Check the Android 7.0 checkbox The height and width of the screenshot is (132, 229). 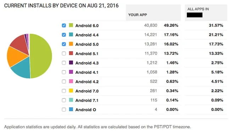tap(64, 91)
